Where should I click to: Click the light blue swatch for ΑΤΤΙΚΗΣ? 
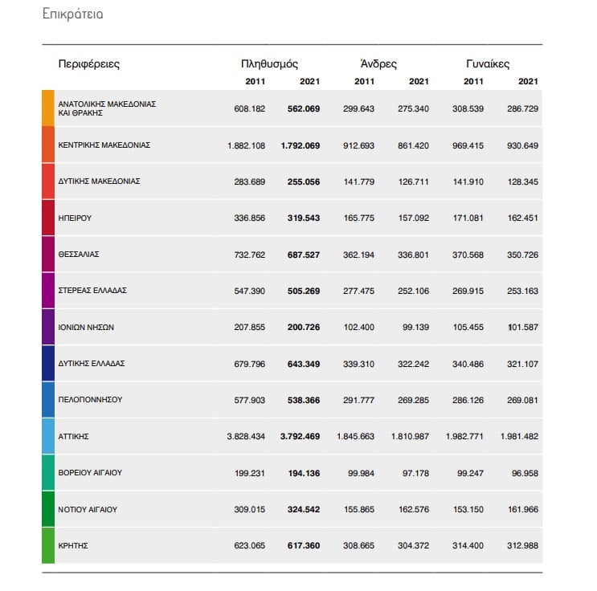pos(48,436)
